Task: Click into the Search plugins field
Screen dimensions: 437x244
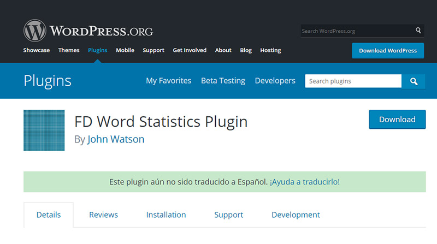Action: point(353,81)
